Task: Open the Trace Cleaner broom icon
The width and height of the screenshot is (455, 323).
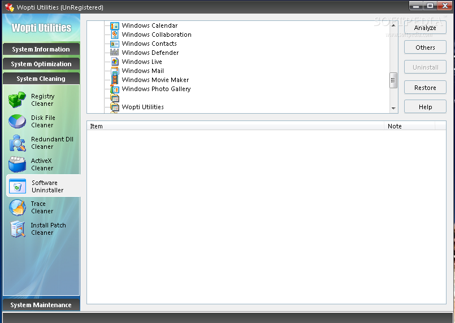Action: coord(17,208)
